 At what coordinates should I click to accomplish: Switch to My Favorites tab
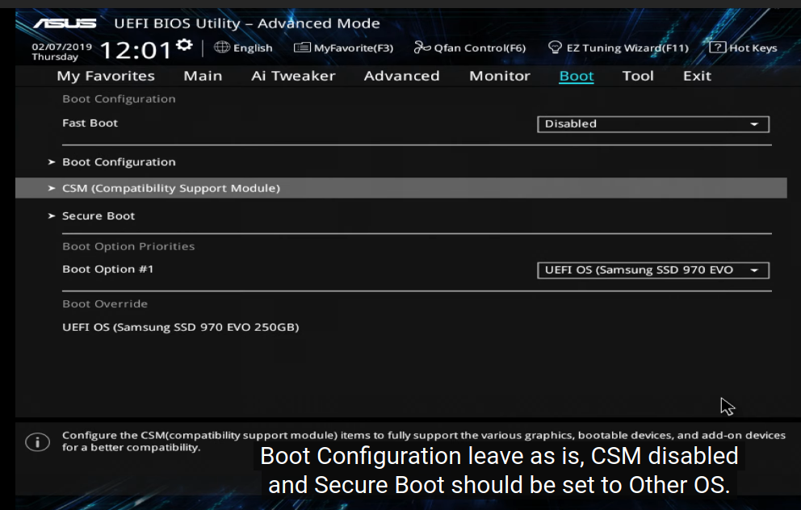coord(106,76)
